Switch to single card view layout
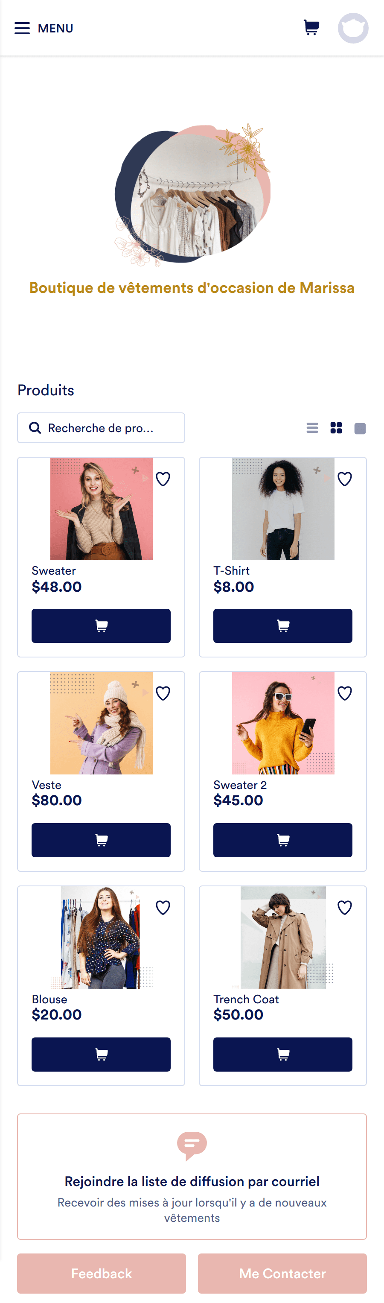Screen dimensions: 384x1303 [360, 429]
